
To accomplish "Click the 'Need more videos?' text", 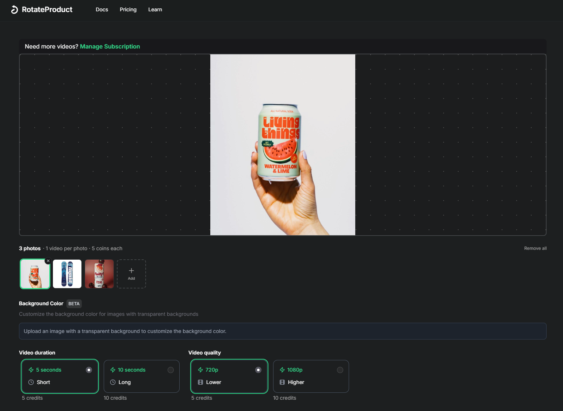I will 51,46.
